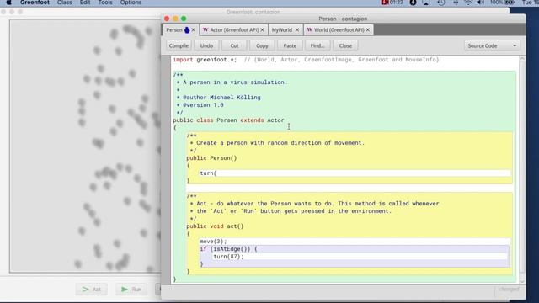Switch to Actor (Greenfoot API) tab

[234, 30]
